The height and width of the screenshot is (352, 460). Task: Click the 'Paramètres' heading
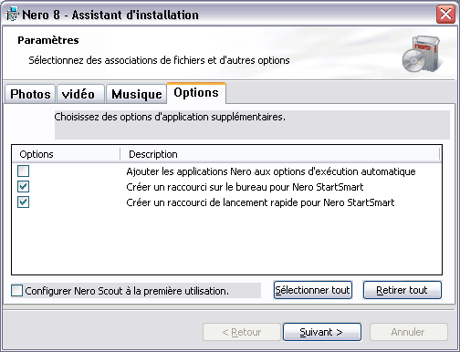tap(48, 40)
